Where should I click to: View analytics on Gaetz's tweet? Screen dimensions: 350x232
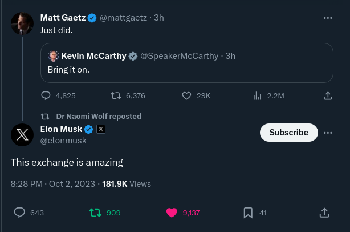click(257, 96)
